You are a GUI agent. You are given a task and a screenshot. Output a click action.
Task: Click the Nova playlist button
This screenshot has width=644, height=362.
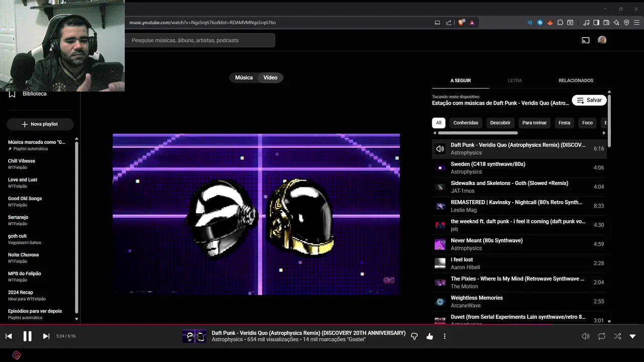pos(40,124)
